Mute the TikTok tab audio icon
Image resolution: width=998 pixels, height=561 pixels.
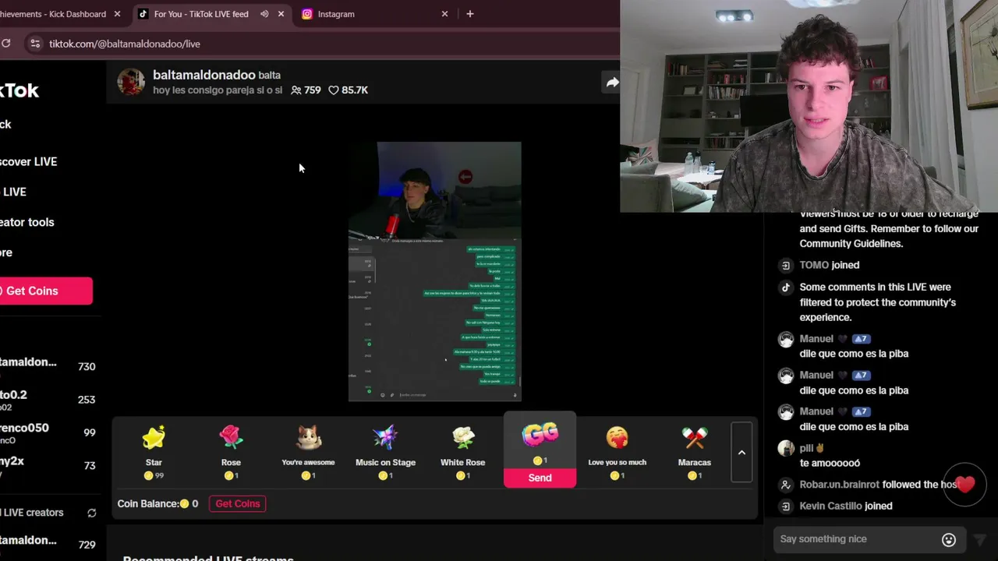click(x=264, y=14)
